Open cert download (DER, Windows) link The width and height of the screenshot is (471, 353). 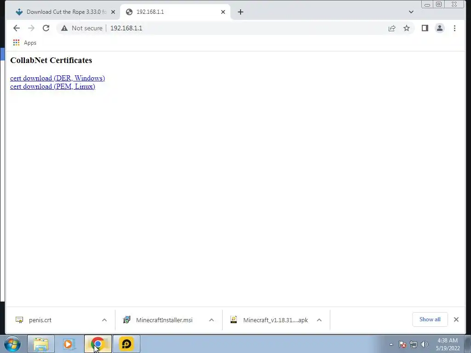[x=57, y=78]
